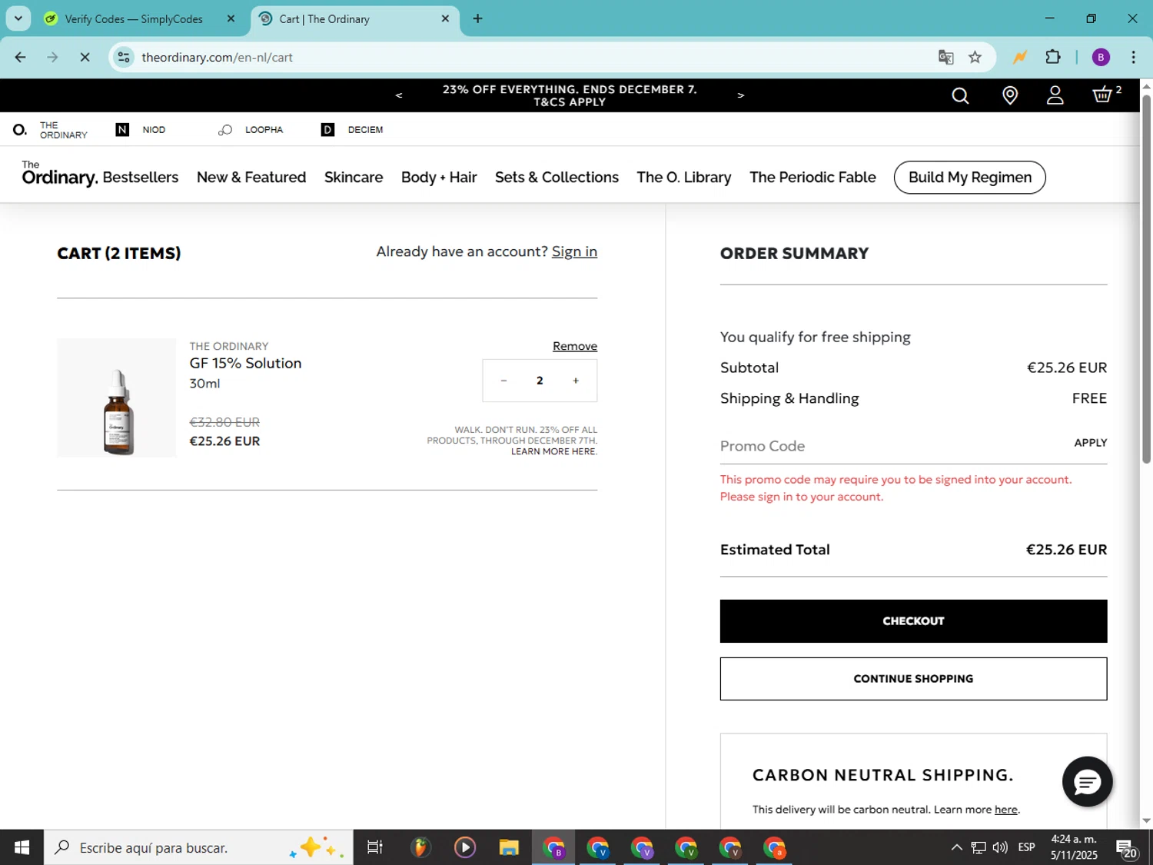Go back with the browser back arrow
The width and height of the screenshot is (1153, 865).
(21, 57)
